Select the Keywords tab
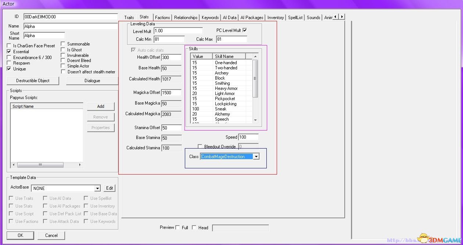The width and height of the screenshot is (463, 245). tap(210, 17)
